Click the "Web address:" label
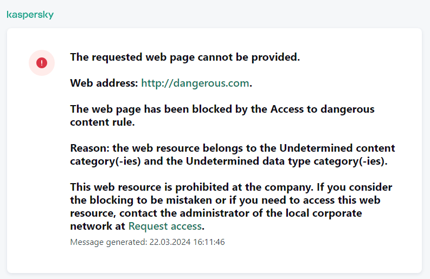 point(104,83)
